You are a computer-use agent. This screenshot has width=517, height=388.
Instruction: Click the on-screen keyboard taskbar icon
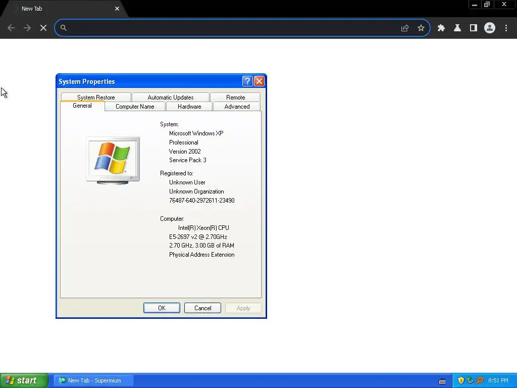pos(442,381)
